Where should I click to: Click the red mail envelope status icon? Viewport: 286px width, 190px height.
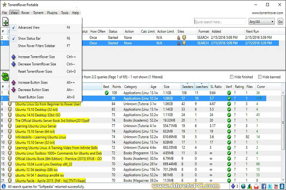256,186
